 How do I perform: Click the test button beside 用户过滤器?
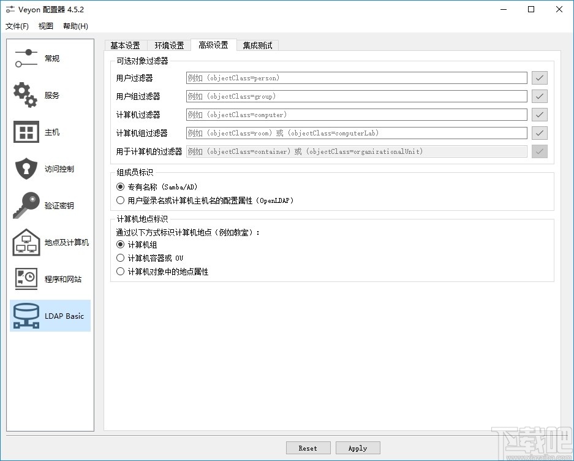[539, 78]
